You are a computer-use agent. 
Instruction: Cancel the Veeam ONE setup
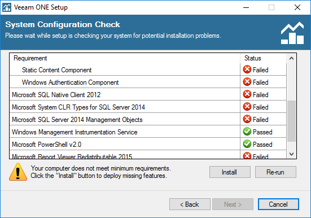point(278,204)
